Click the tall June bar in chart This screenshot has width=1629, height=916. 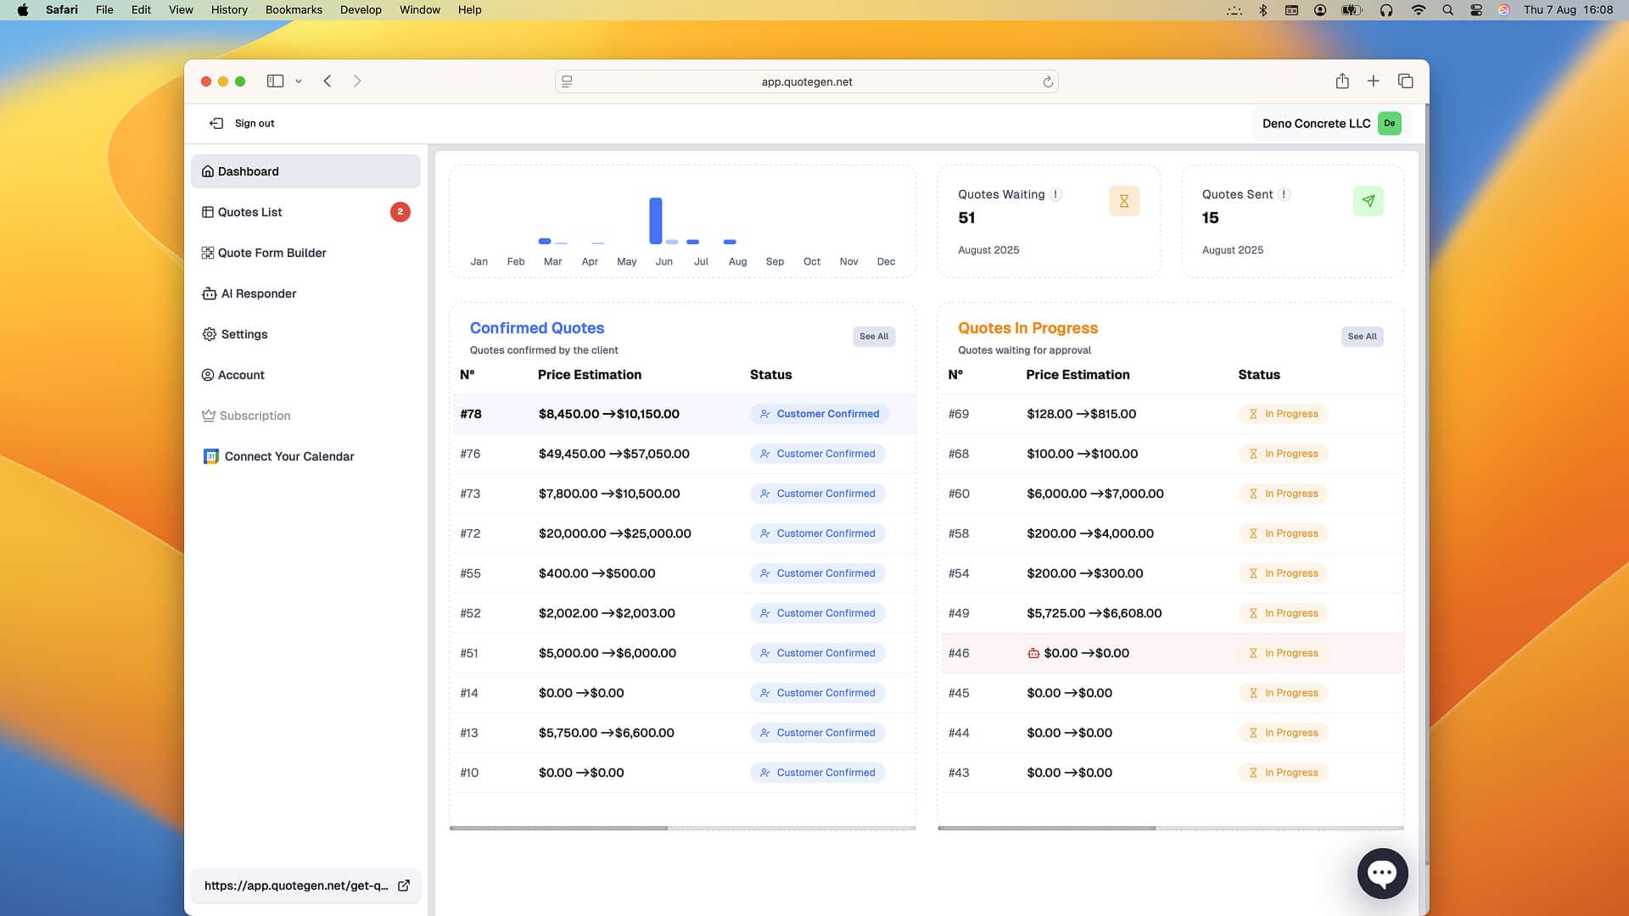pyautogui.click(x=655, y=221)
